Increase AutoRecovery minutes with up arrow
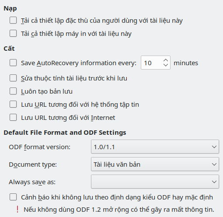223x217 pixels. tap(166, 60)
